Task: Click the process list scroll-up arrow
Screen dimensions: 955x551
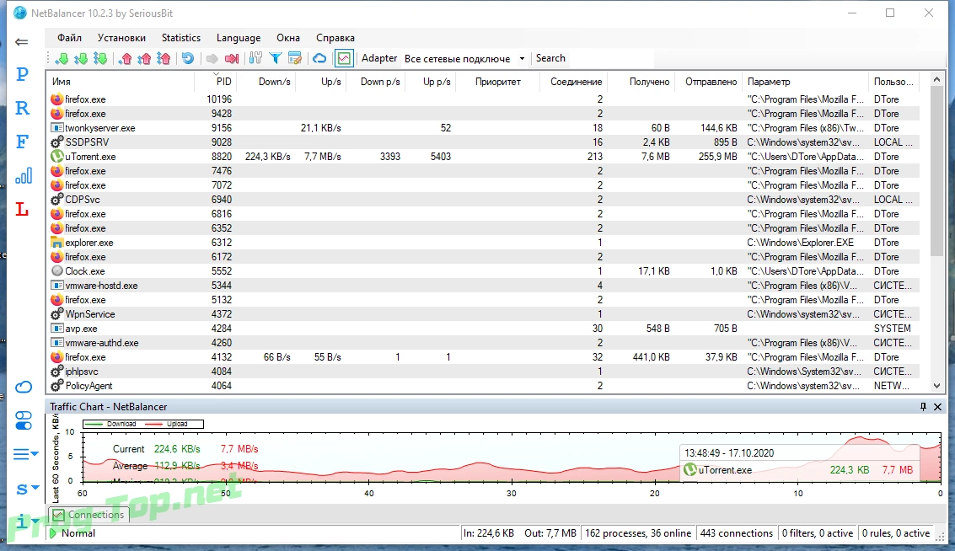Action: (x=936, y=80)
